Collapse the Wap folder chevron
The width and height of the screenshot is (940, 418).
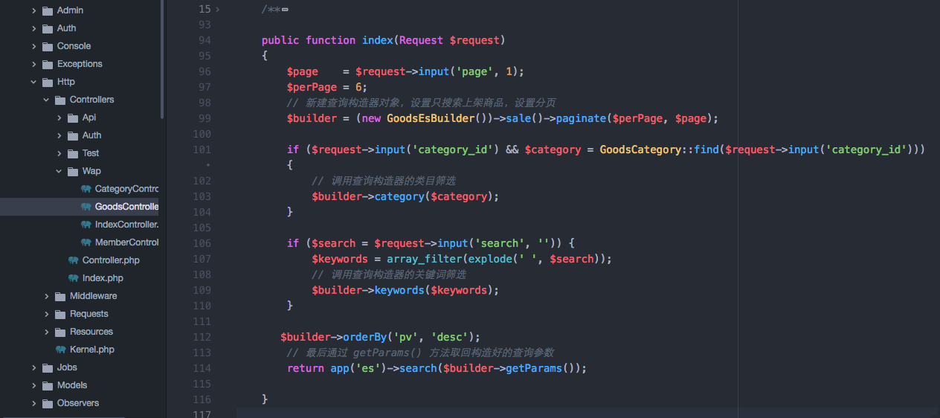point(59,171)
